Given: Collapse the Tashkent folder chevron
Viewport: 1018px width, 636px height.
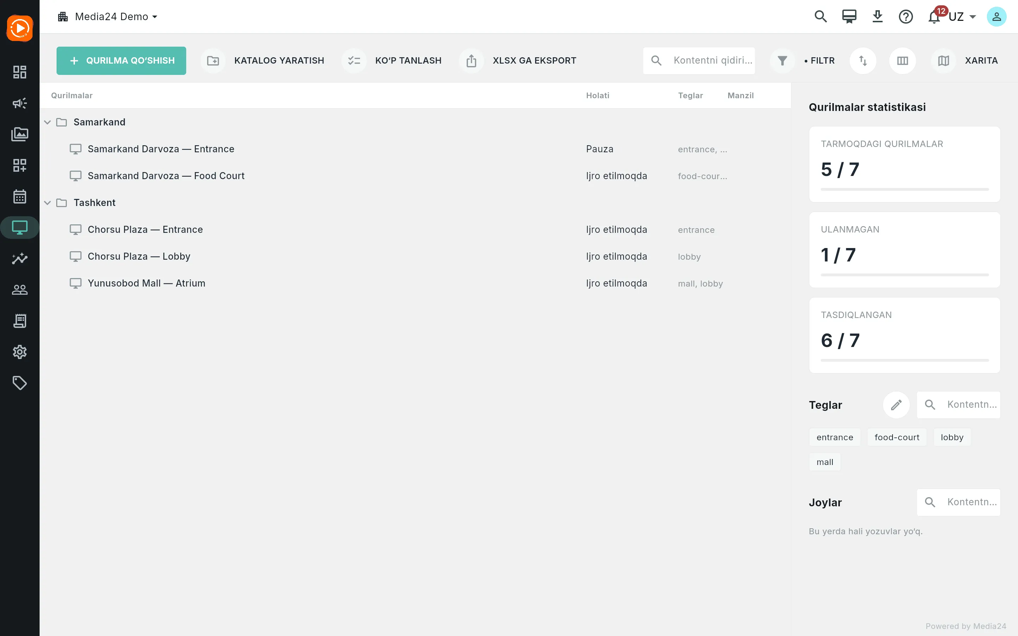Looking at the screenshot, I should (47, 203).
